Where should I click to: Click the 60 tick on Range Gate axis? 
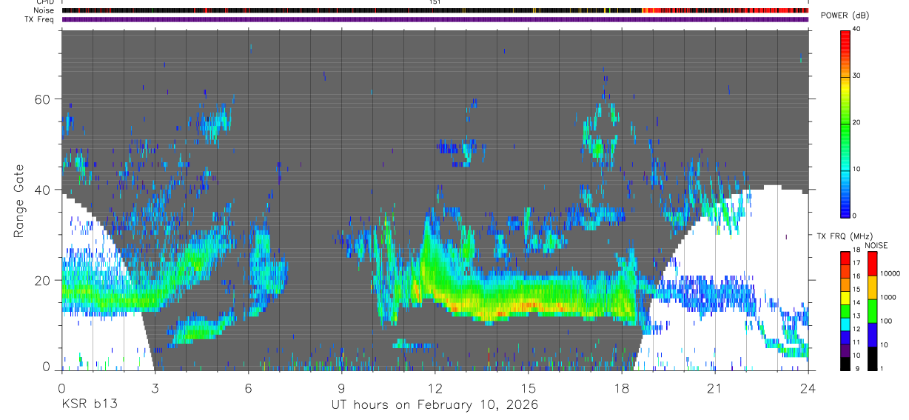point(44,99)
